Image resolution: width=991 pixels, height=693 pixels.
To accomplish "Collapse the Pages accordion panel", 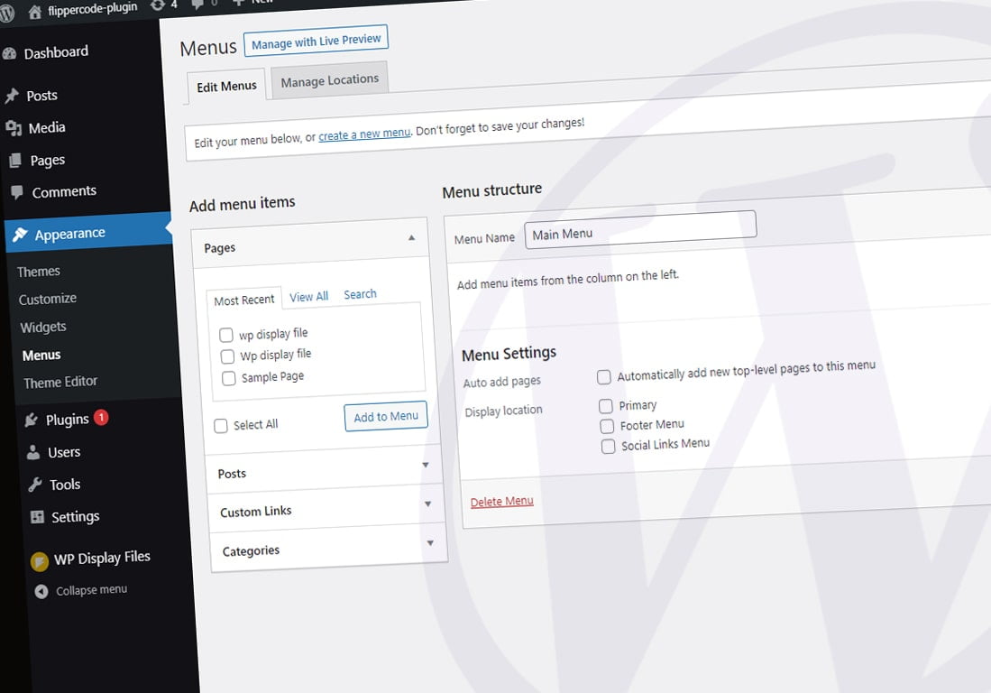I will 412,236.
